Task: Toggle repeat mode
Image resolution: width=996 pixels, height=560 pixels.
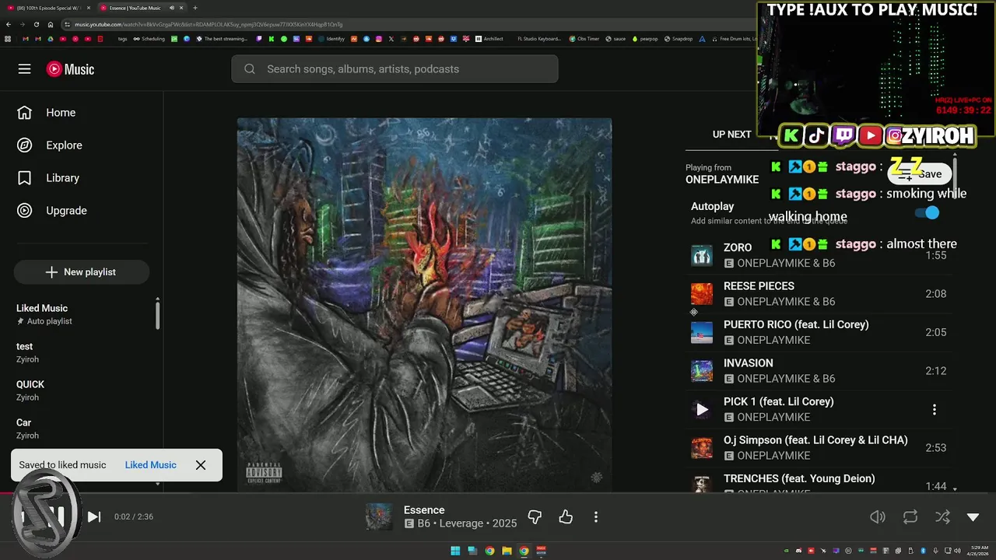Action: [x=910, y=517]
